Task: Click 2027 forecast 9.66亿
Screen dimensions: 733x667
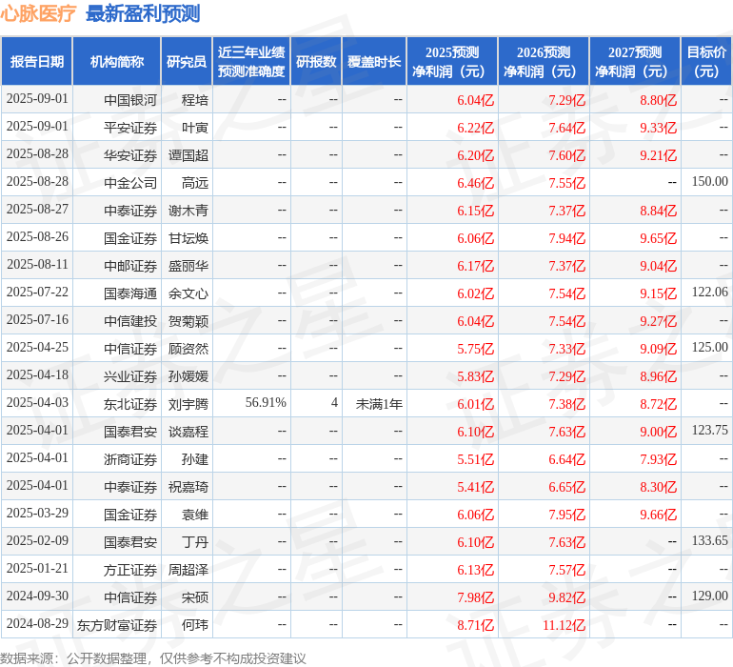Action: [658, 514]
